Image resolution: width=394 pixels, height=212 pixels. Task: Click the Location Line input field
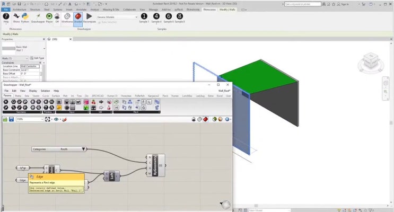click(x=30, y=66)
